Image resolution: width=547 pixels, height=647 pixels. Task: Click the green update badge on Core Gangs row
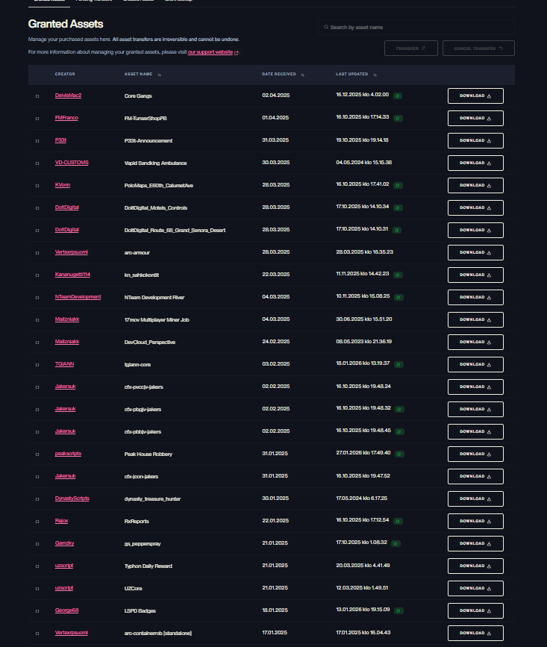[x=398, y=96]
